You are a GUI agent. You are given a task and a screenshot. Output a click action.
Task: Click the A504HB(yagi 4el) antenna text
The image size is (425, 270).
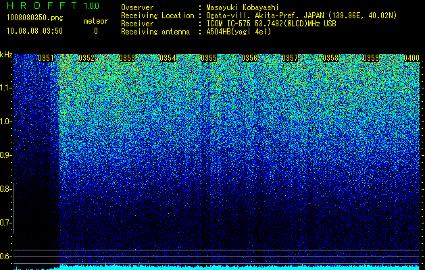coord(239,32)
